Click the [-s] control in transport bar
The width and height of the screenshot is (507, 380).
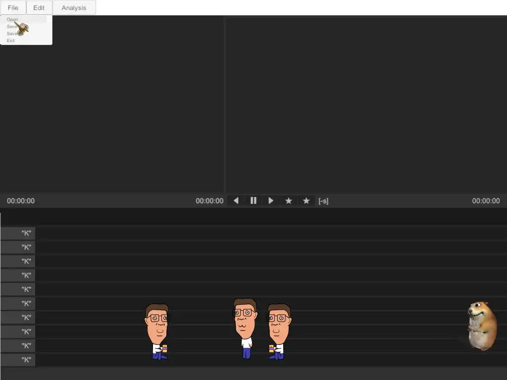click(x=323, y=201)
